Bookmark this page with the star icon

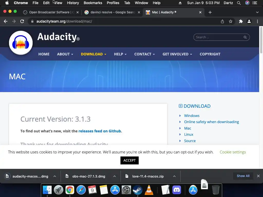(x=231, y=21)
